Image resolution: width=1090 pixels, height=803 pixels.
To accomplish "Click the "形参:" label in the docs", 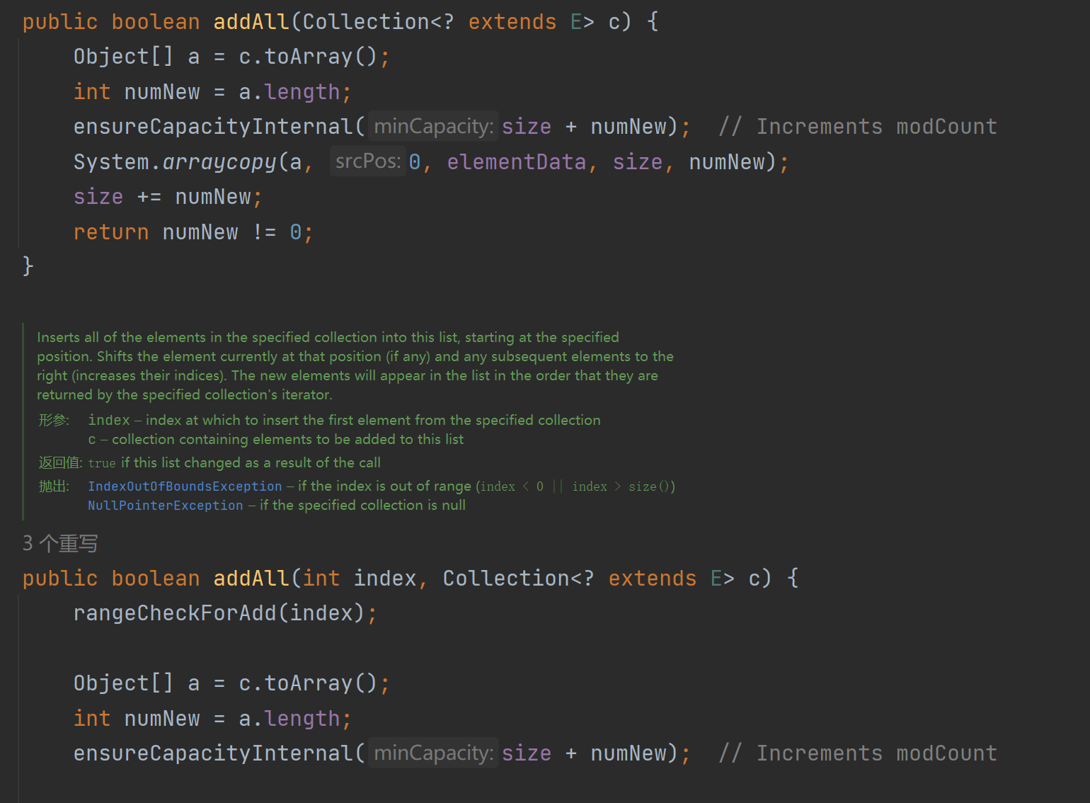I will pyautogui.click(x=54, y=421).
